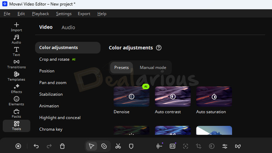Open the Stabilization tool
272x153 pixels.
click(51, 94)
